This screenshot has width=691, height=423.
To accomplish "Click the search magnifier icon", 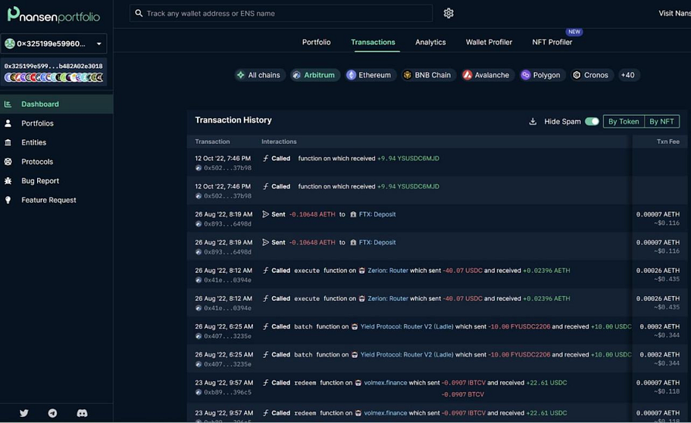I will [139, 13].
